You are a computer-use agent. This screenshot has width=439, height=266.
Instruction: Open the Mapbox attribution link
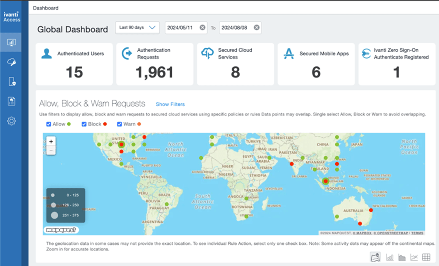pos(362,233)
